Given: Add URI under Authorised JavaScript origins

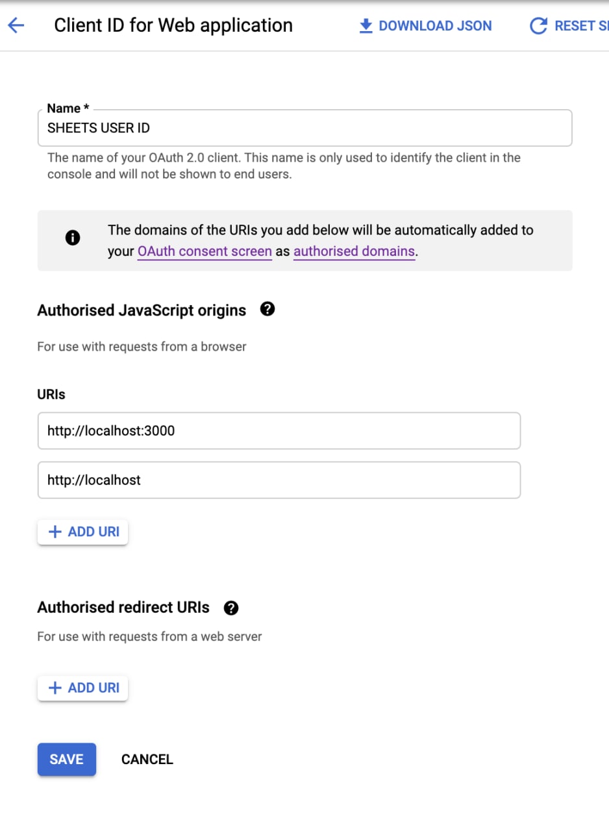Looking at the screenshot, I should click(x=82, y=532).
